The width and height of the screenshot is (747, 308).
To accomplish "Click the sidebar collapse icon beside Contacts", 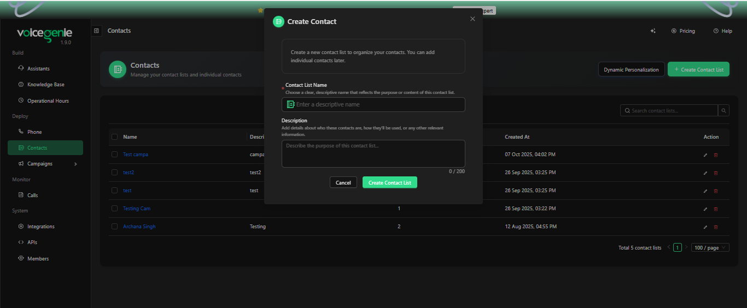I will tap(96, 31).
